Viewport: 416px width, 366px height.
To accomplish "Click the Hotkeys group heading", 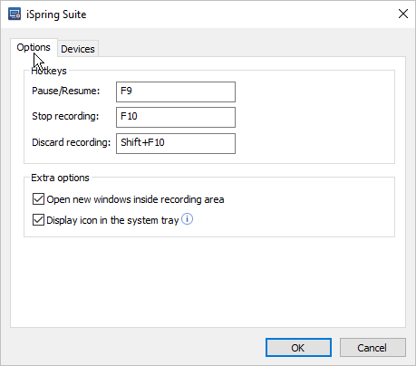I will 49,71.
